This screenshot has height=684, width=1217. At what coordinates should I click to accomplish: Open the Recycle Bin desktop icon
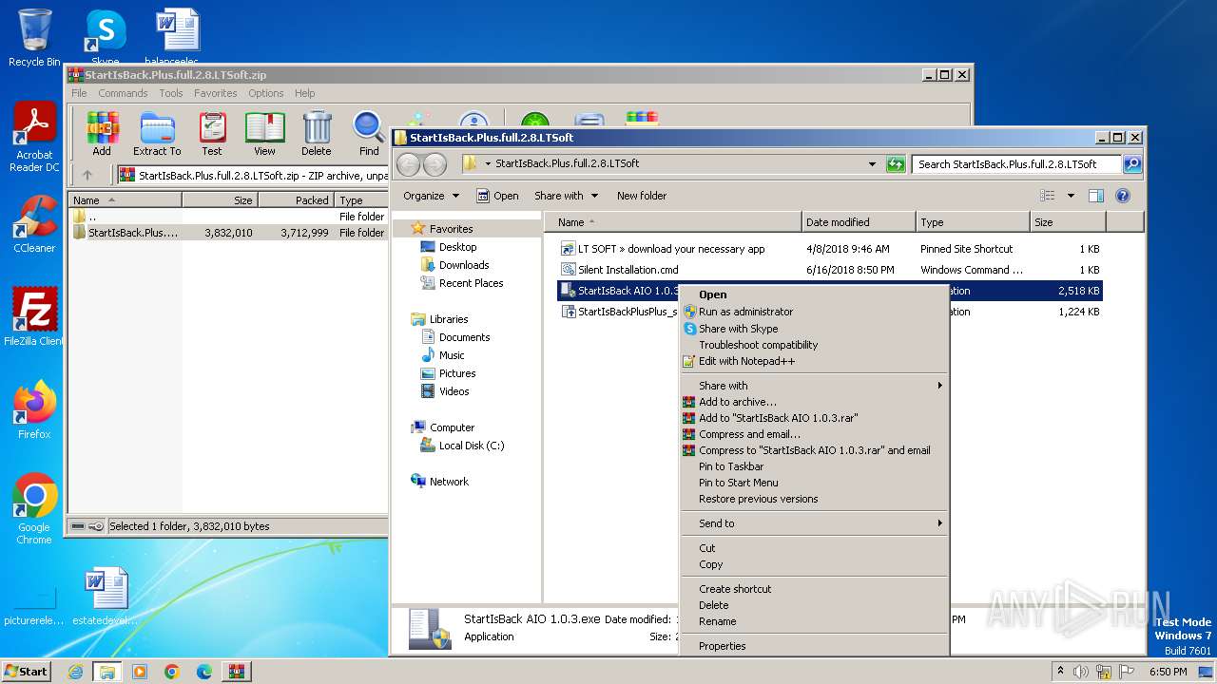point(34,38)
